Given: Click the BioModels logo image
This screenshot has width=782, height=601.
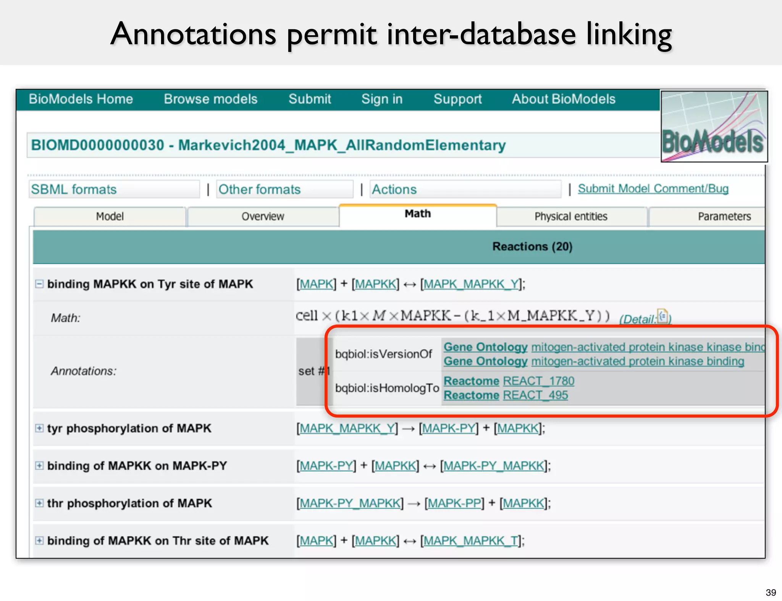Looking at the screenshot, I should coord(714,126).
